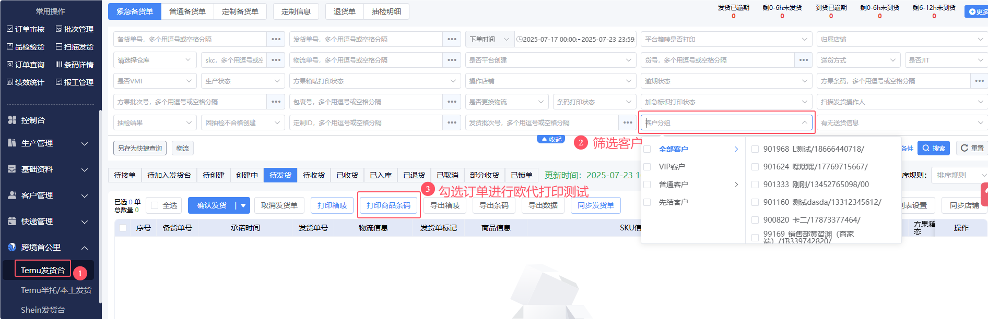Click the 打印箱唛 button
988x319 pixels.
click(332, 205)
